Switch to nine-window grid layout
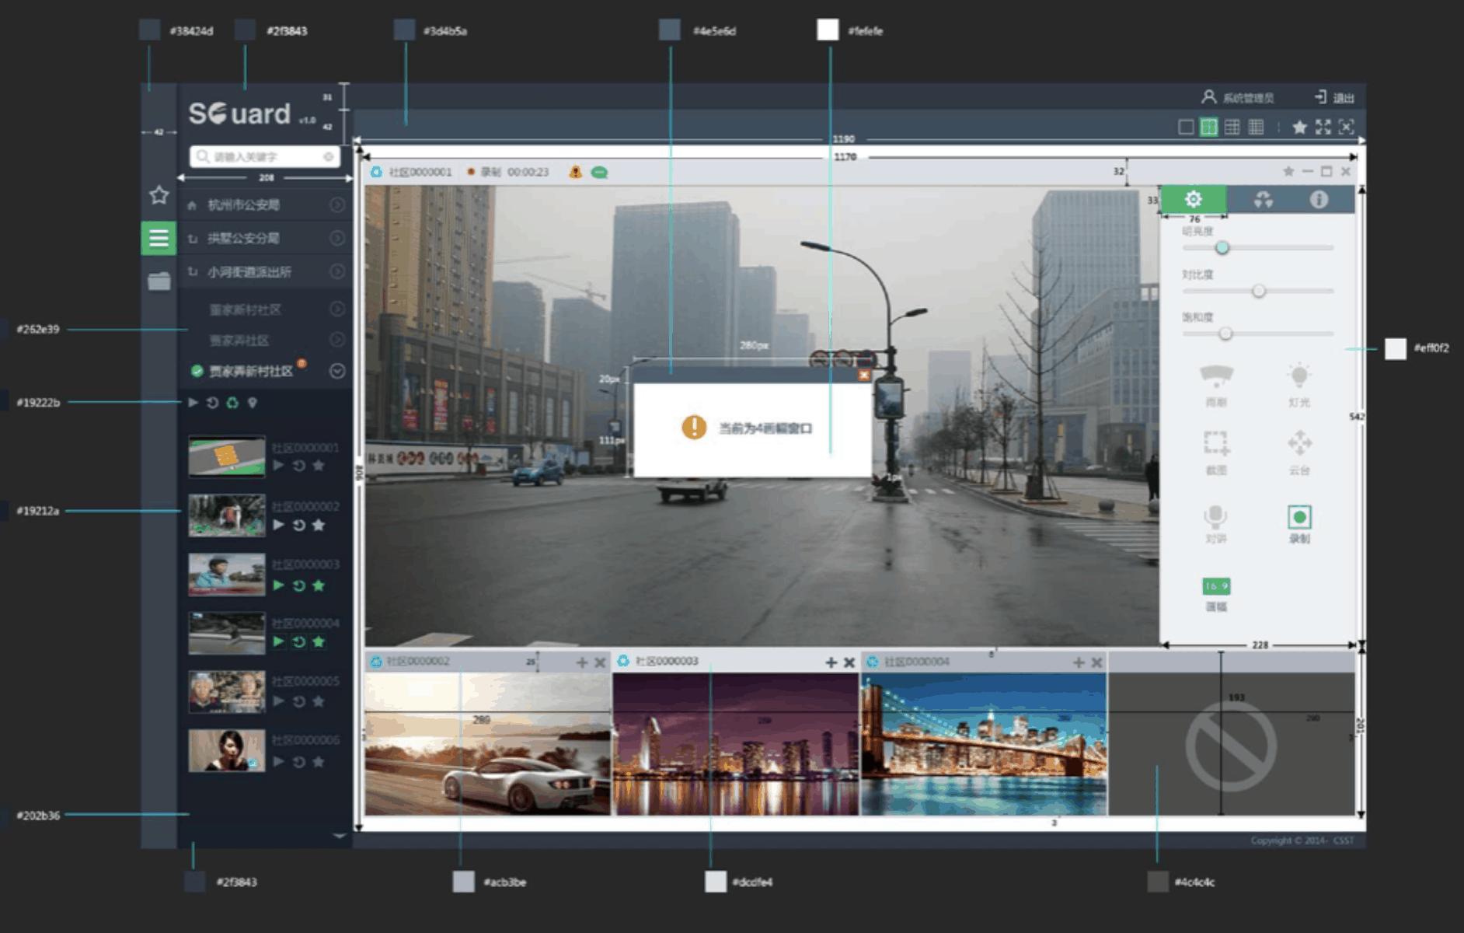Viewport: 1464px width, 933px height. tap(1232, 127)
